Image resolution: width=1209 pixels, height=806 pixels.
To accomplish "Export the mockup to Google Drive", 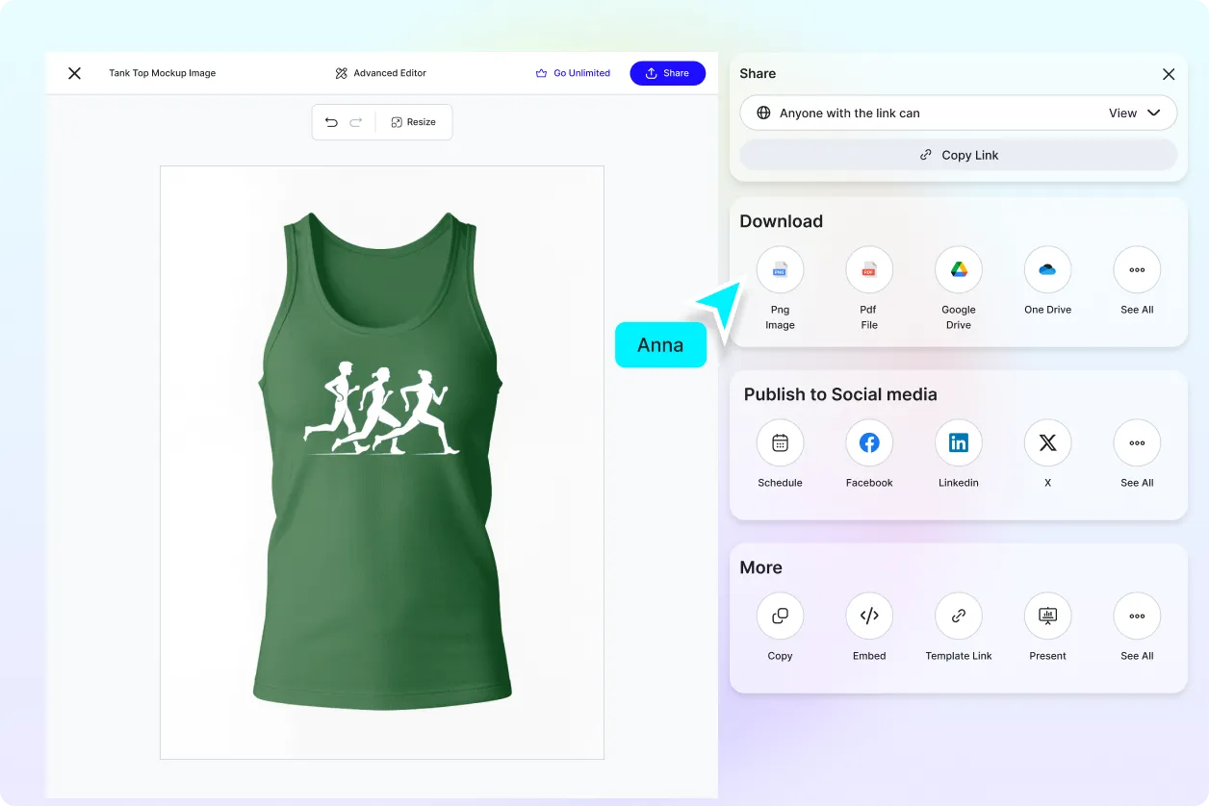I will point(958,269).
